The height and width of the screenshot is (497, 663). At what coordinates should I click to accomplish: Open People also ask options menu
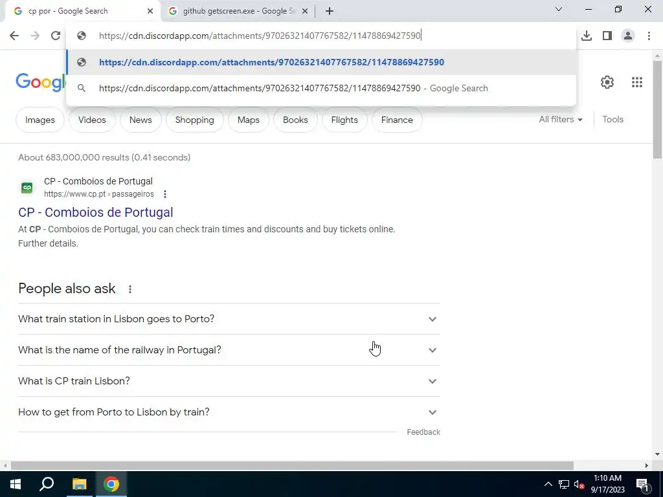pyautogui.click(x=129, y=289)
